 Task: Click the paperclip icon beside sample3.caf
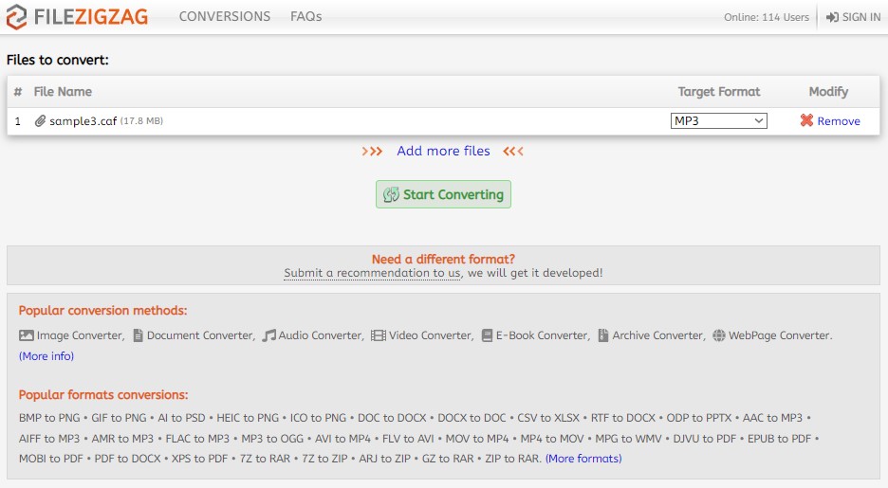point(40,120)
